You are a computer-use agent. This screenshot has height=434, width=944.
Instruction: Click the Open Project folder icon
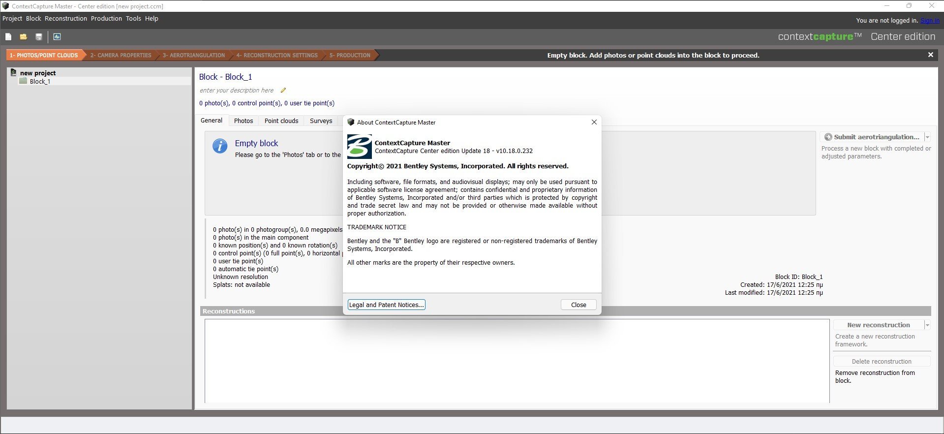coord(23,37)
